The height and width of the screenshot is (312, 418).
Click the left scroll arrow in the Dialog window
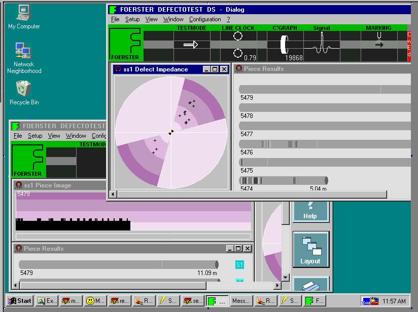113,194
